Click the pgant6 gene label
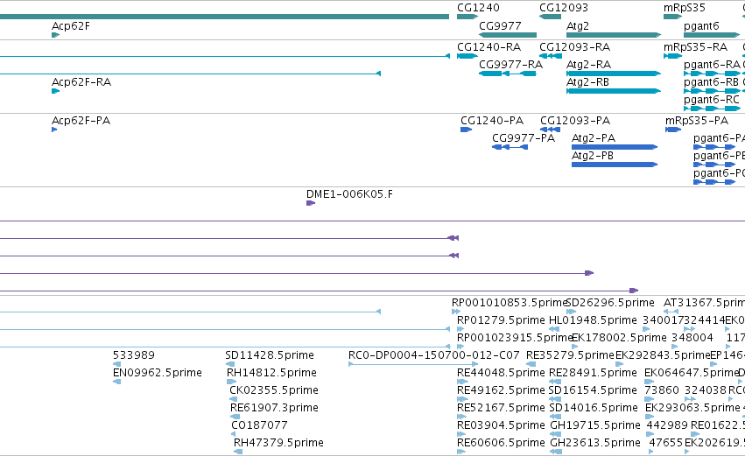745x456 pixels. 701,26
